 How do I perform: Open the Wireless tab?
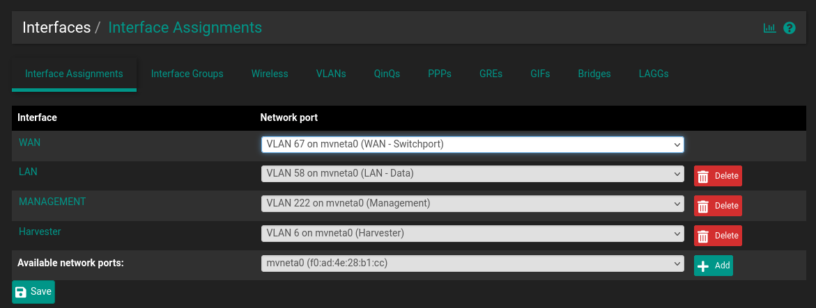pyautogui.click(x=270, y=74)
